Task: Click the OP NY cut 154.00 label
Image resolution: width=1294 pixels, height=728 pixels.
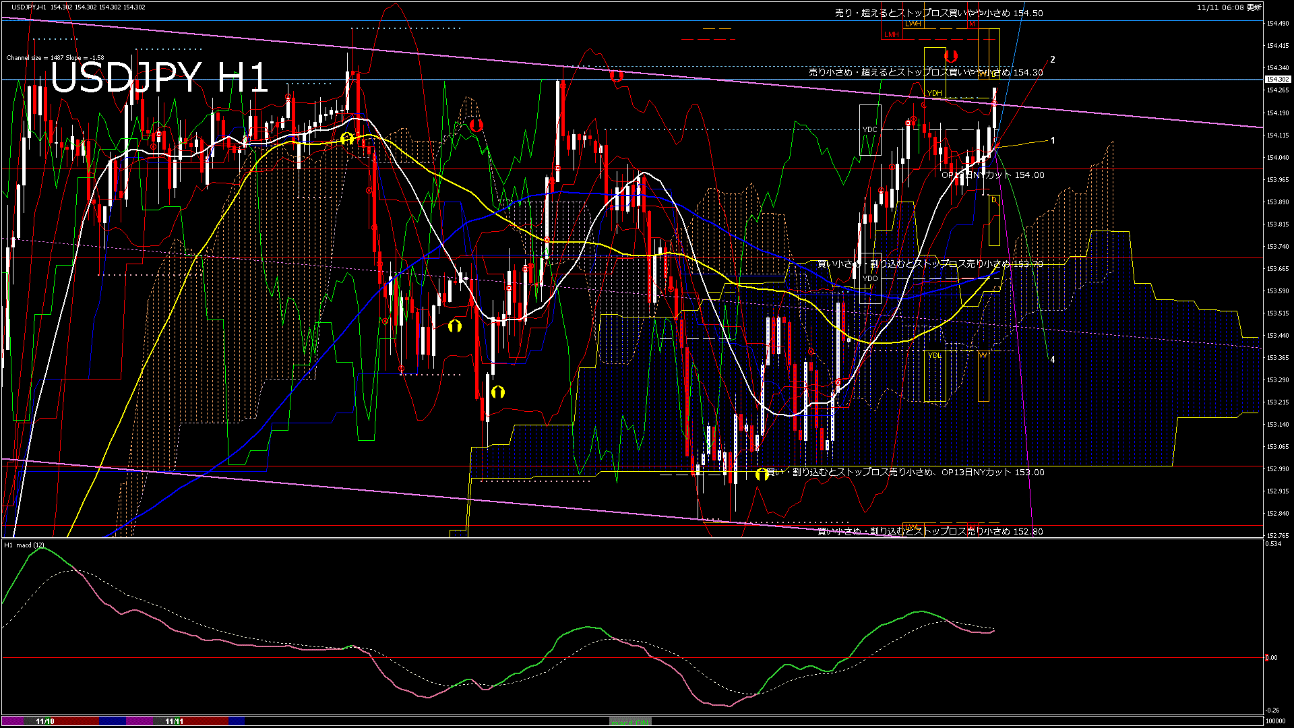Action: (x=992, y=175)
